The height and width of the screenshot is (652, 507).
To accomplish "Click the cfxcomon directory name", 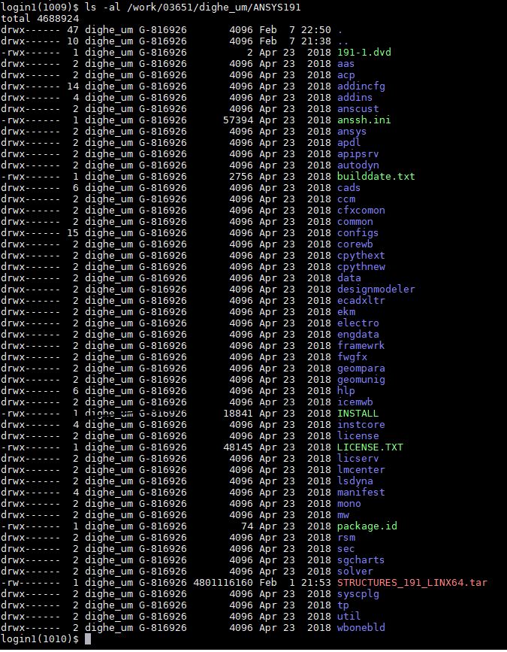I will (361, 210).
